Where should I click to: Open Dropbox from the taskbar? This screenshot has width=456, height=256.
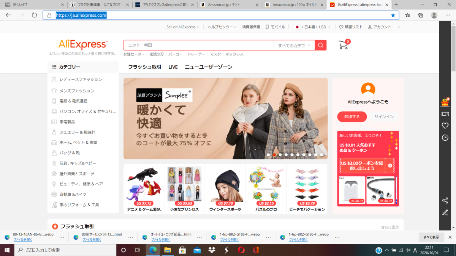[212, 250]
